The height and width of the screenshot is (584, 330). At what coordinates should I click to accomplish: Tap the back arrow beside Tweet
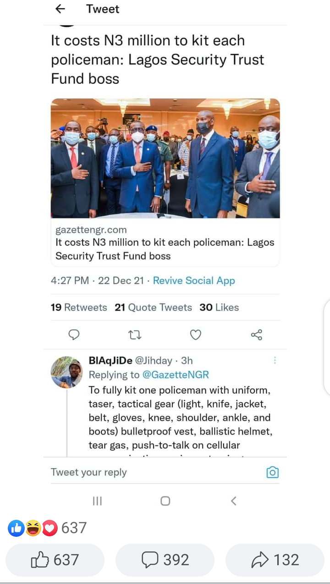point(60,9)
